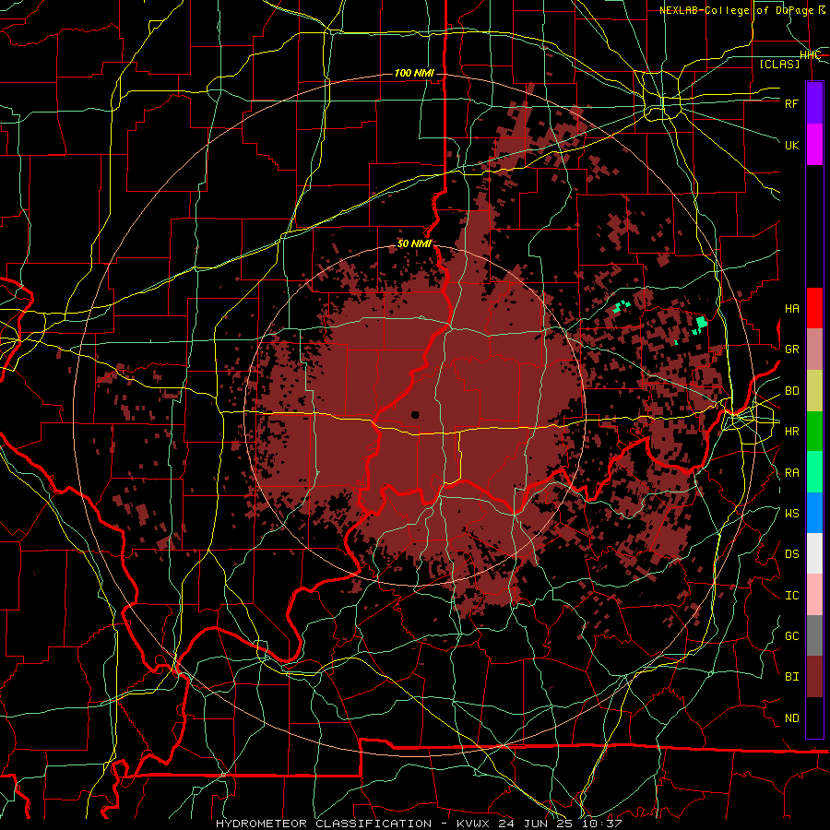
Task: Select the white DS legend color swatch
Action: coord(814,553)
